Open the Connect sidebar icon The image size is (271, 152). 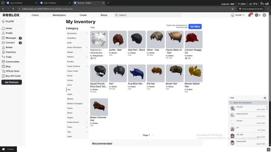coord(3,43)
